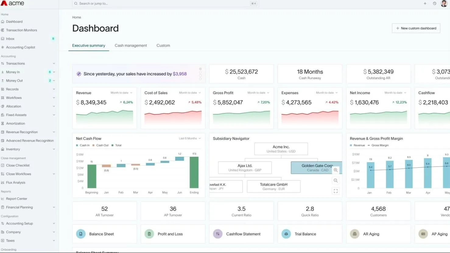The width and height of the screenshot is (450, 253).
Task: Click the Acme logo
Action: [12, 3]
